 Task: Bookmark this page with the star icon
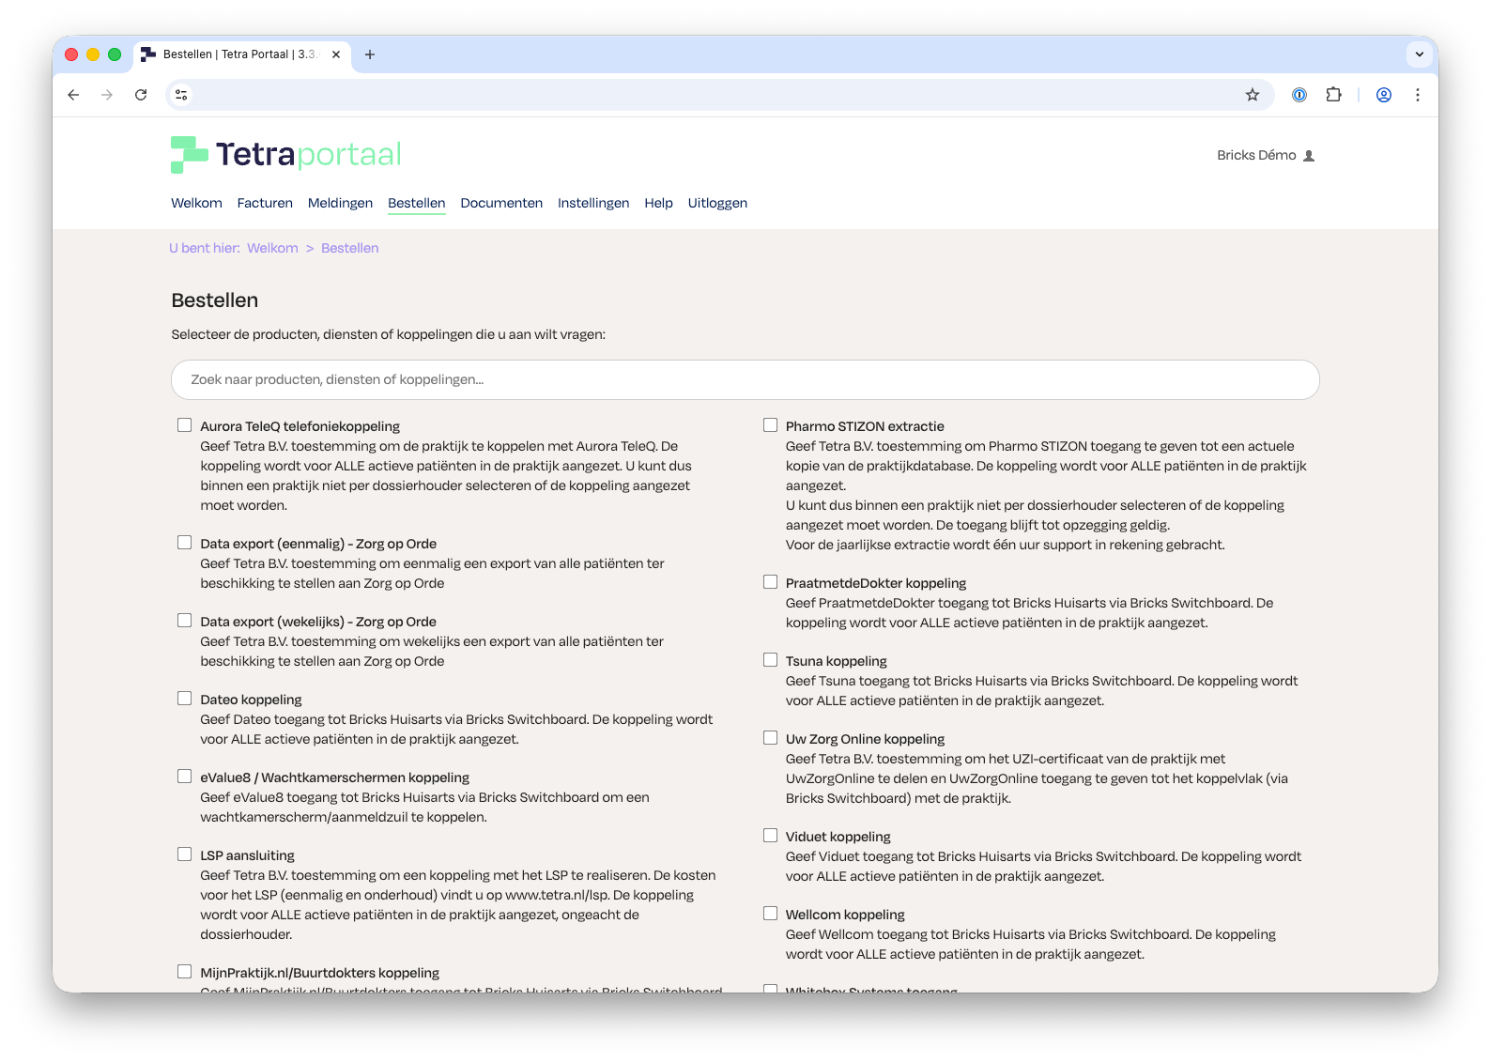[1252, 95]
